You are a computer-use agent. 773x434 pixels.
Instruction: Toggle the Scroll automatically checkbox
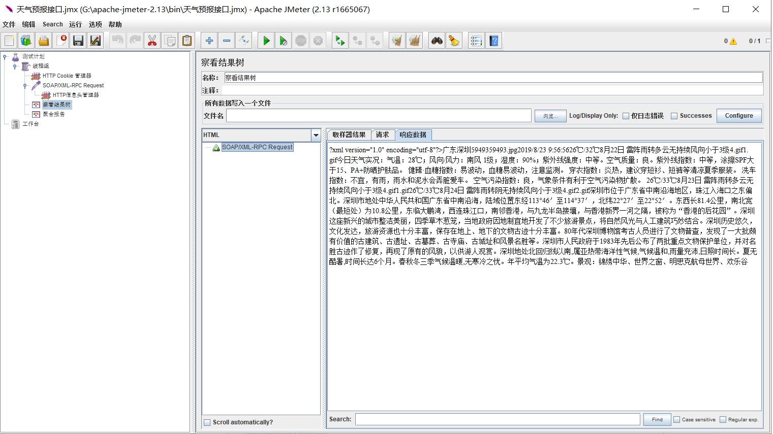coord(207,422)
